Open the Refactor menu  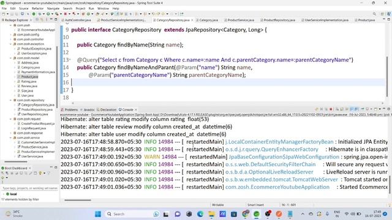[38, 9]
